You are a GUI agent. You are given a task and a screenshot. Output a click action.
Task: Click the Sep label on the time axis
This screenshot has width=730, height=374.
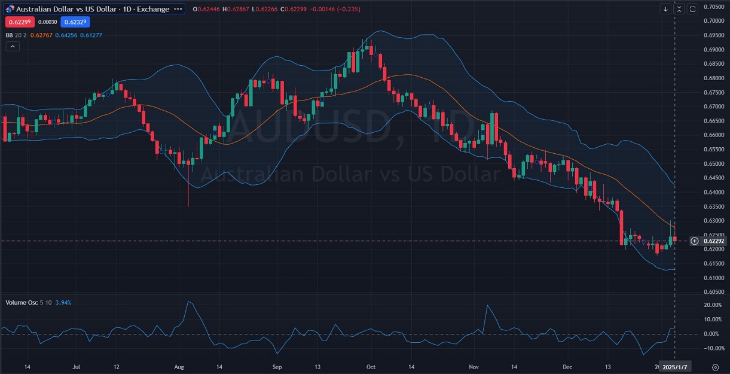coord(277,366)
